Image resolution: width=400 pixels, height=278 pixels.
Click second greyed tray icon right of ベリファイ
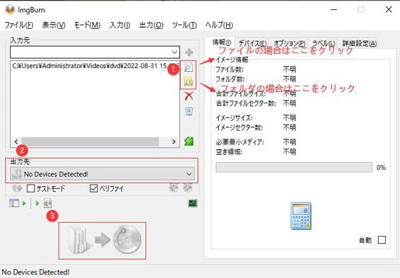coord(187,188)
